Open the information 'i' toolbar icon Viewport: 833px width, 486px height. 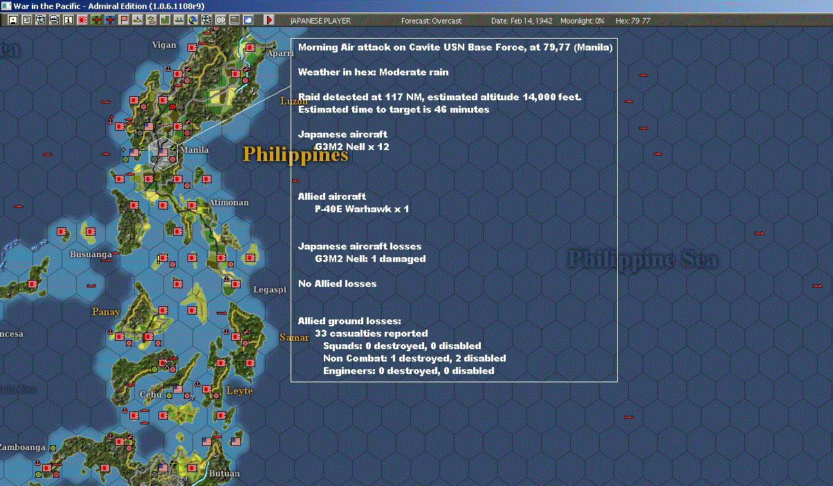pyautogui.click(x=68, y=20)
